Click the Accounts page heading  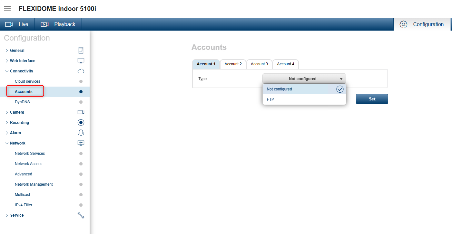click(209, 47)
